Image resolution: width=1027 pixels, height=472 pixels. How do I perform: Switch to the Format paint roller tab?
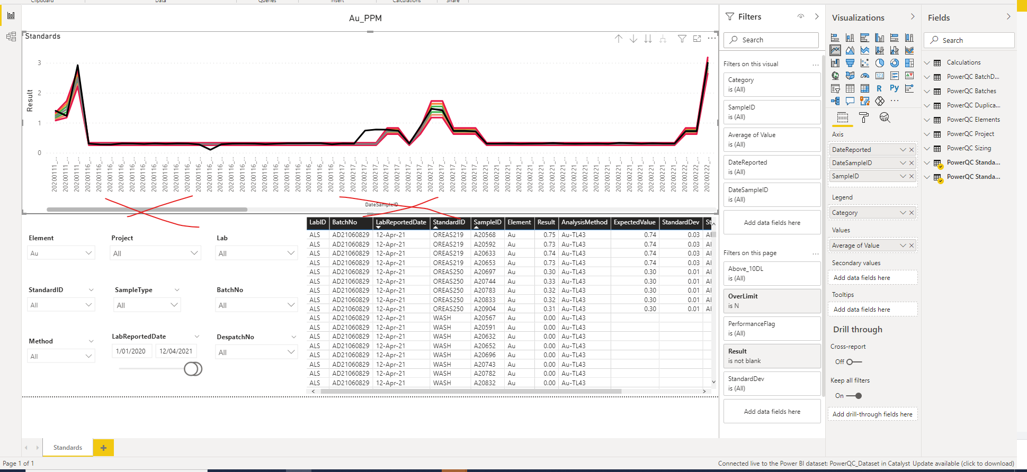[864, 117]
